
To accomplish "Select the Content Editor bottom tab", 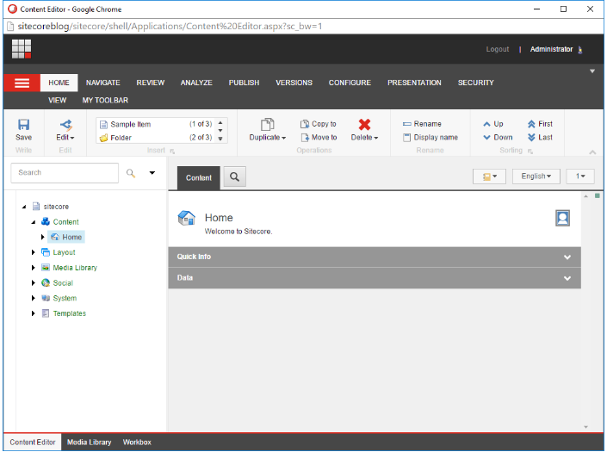I will coord(33,443).
